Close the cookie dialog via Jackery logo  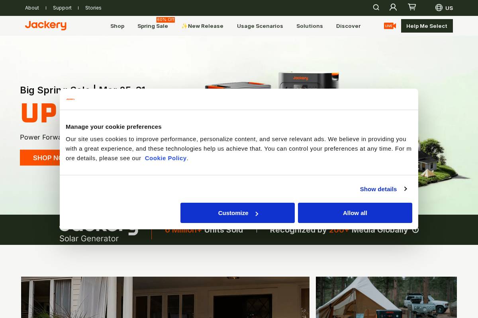coord(70,99)
